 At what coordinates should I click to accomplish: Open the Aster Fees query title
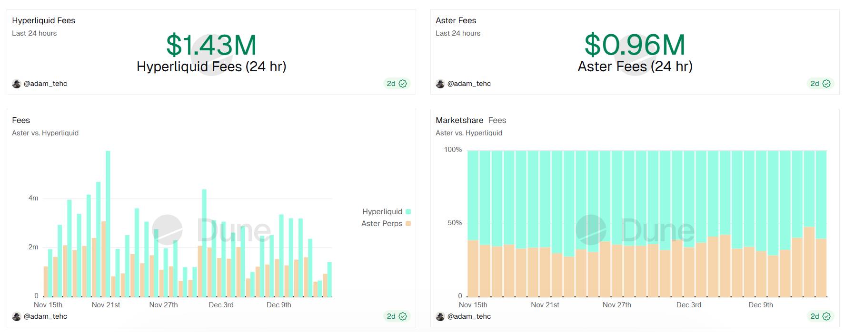pos(456,20)
